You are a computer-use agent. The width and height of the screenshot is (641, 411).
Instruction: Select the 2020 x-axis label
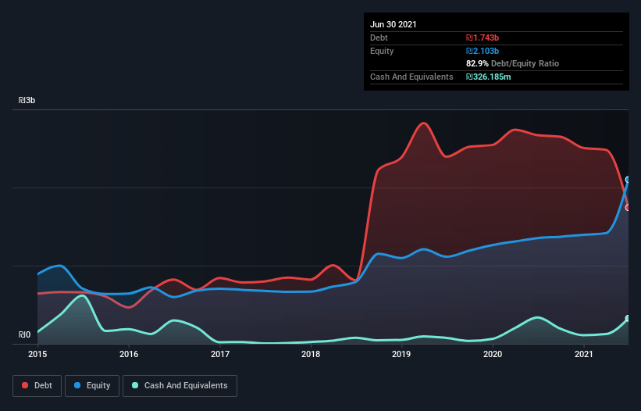493,354
